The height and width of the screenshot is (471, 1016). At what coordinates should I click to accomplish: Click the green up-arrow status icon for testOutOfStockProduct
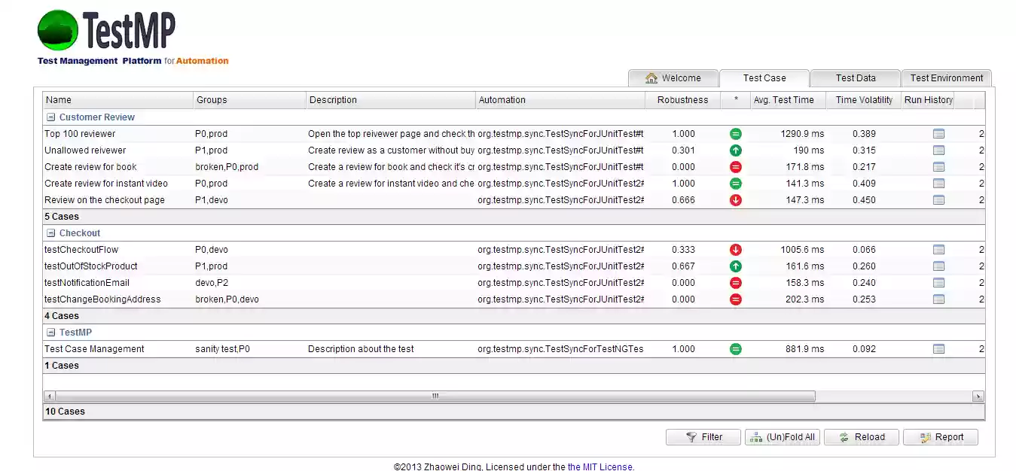point(735,266)
